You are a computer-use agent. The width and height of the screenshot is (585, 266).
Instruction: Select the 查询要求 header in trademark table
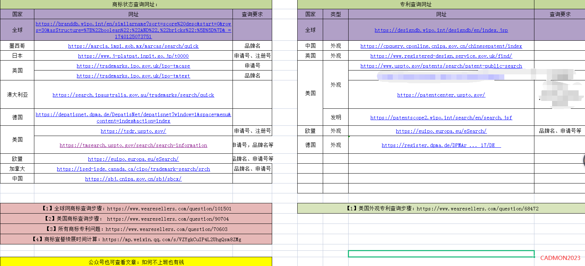coord(252,14)
